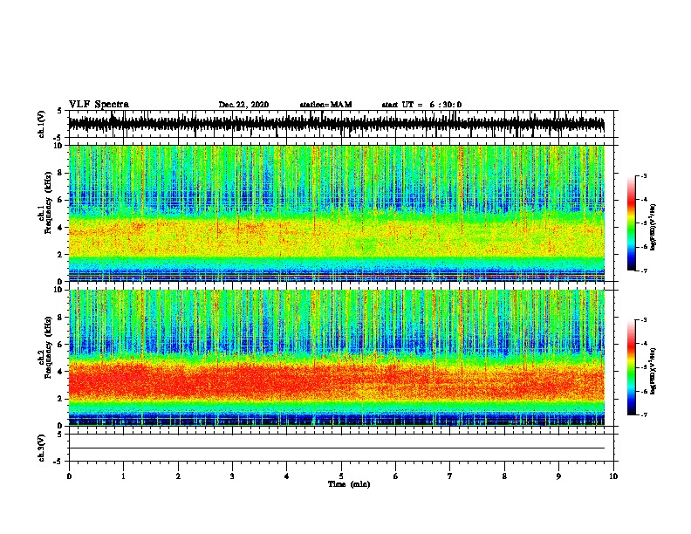Select the 'start UT = 6:30:0' text

point(421,105)
